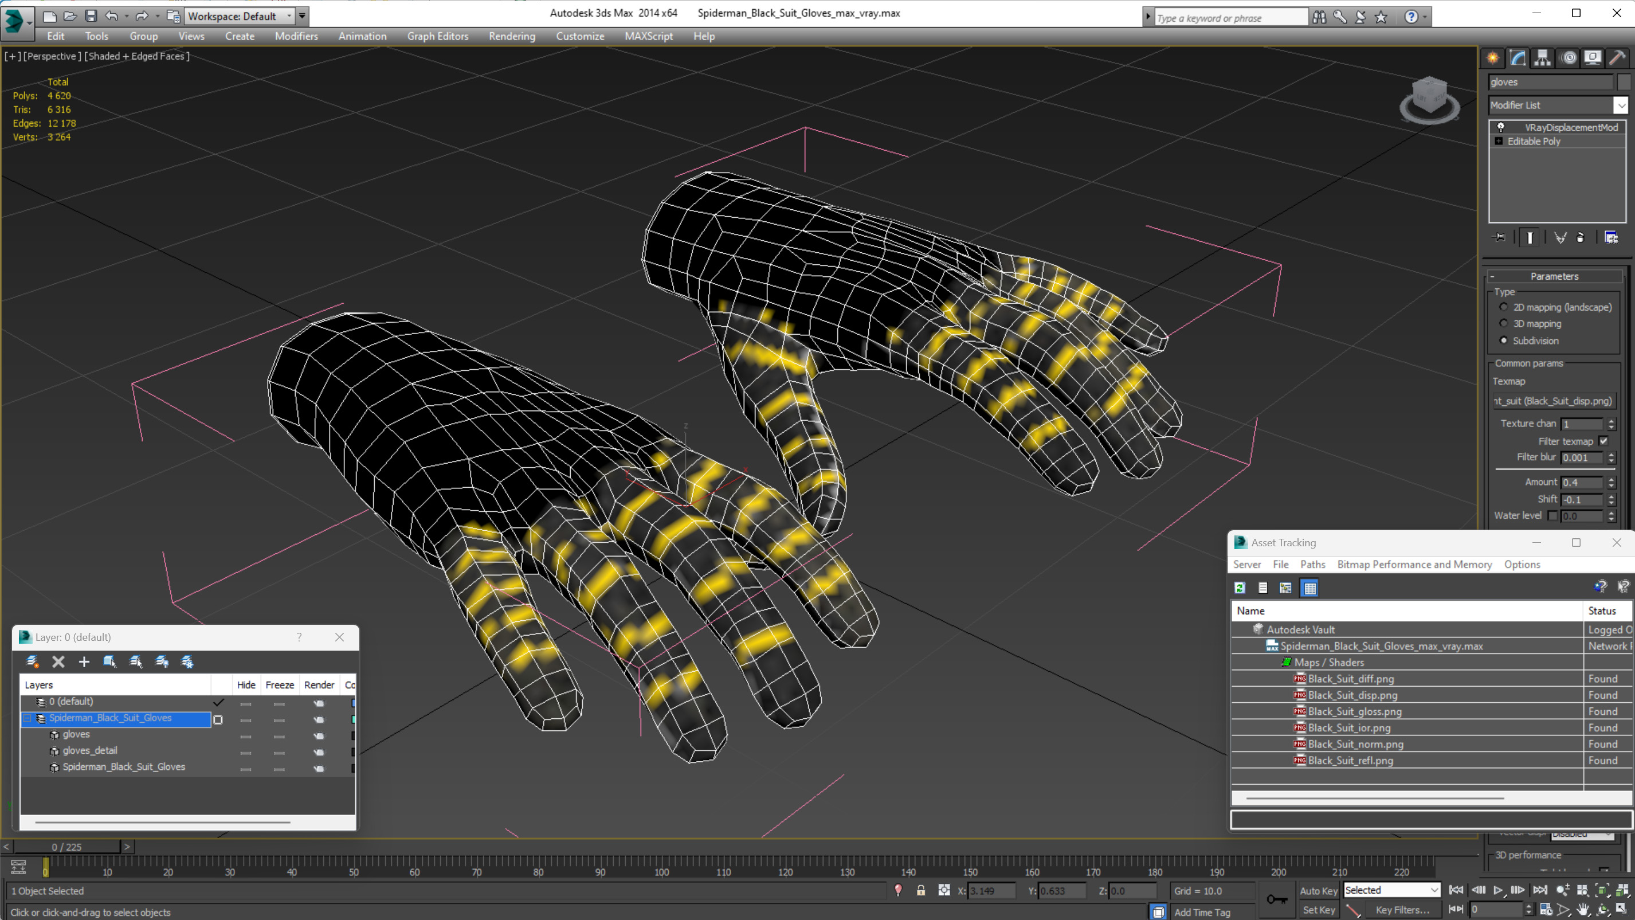Expand Editable Poly in modifier stack

tap(1499, 141)
